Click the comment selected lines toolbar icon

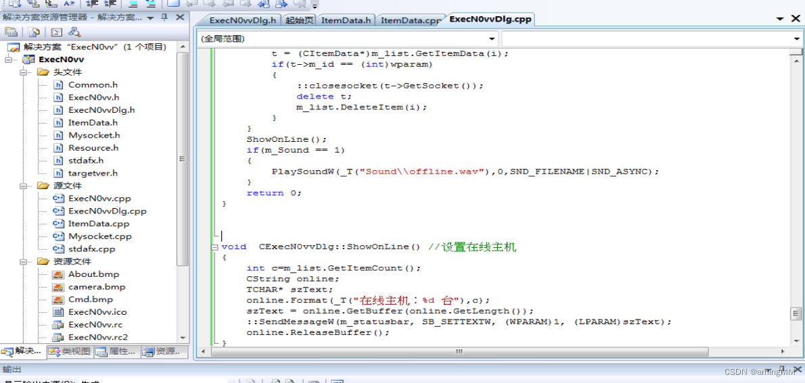133,3
